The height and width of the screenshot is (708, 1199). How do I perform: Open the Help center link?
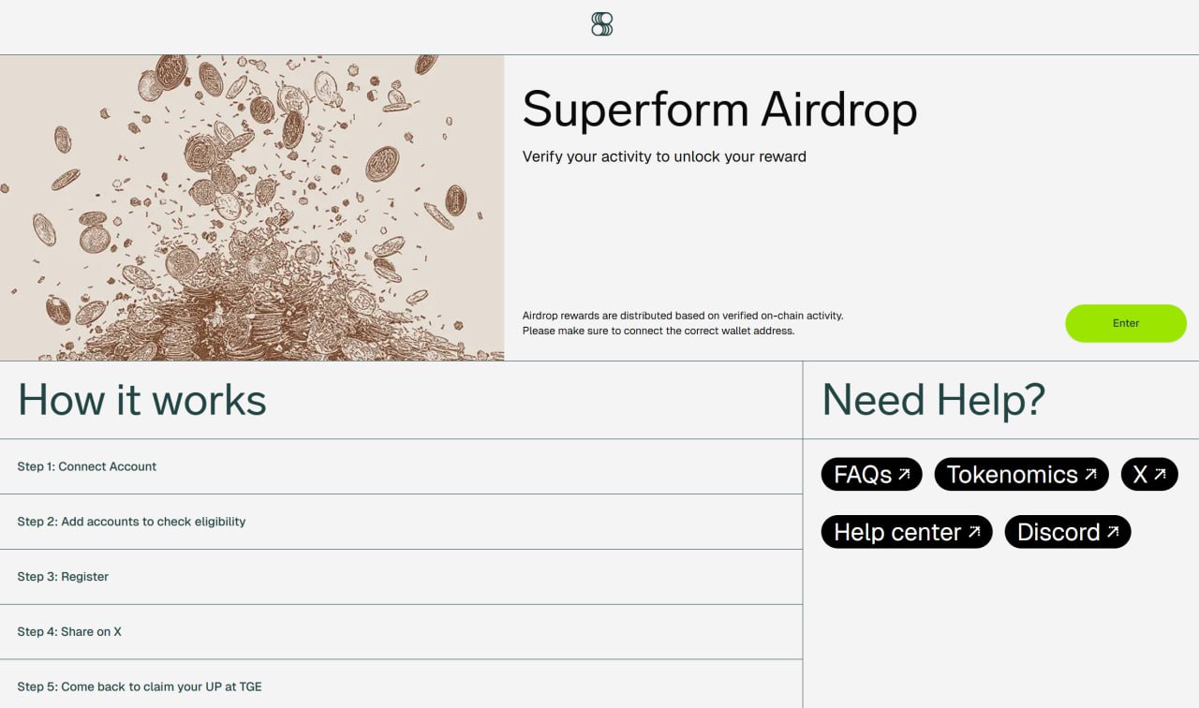(x=897, y=532)
